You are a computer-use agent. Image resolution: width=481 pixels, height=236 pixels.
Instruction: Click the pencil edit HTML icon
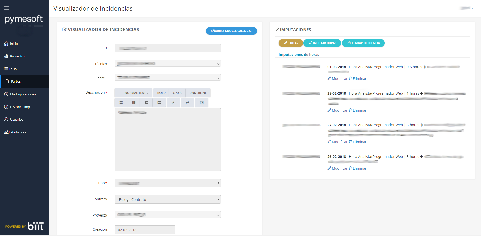tap(173, 103)
